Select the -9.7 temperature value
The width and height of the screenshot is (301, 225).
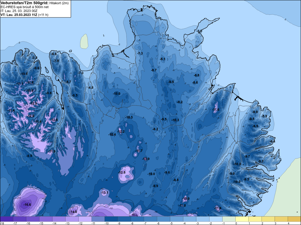tap(247, 156)
